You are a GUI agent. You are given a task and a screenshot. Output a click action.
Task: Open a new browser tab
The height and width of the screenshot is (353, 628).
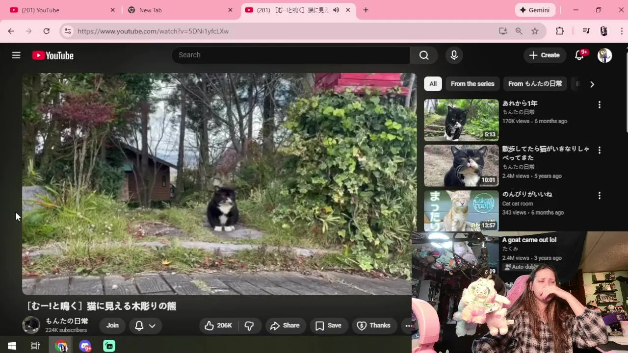coord(366,10)
